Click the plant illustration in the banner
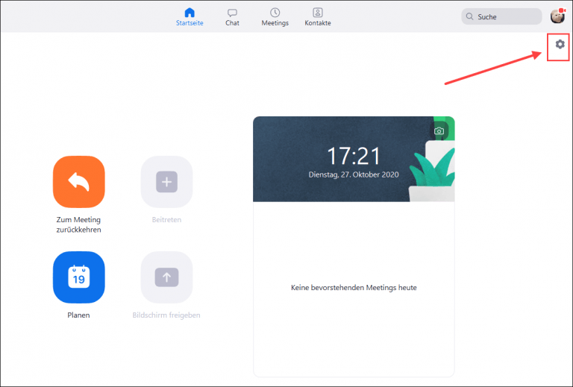Screen dimensions: 573x387 click(x=433, y=172)
